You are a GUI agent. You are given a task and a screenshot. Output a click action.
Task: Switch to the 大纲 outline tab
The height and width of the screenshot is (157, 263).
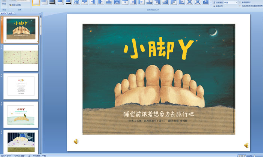click(11, 13)
